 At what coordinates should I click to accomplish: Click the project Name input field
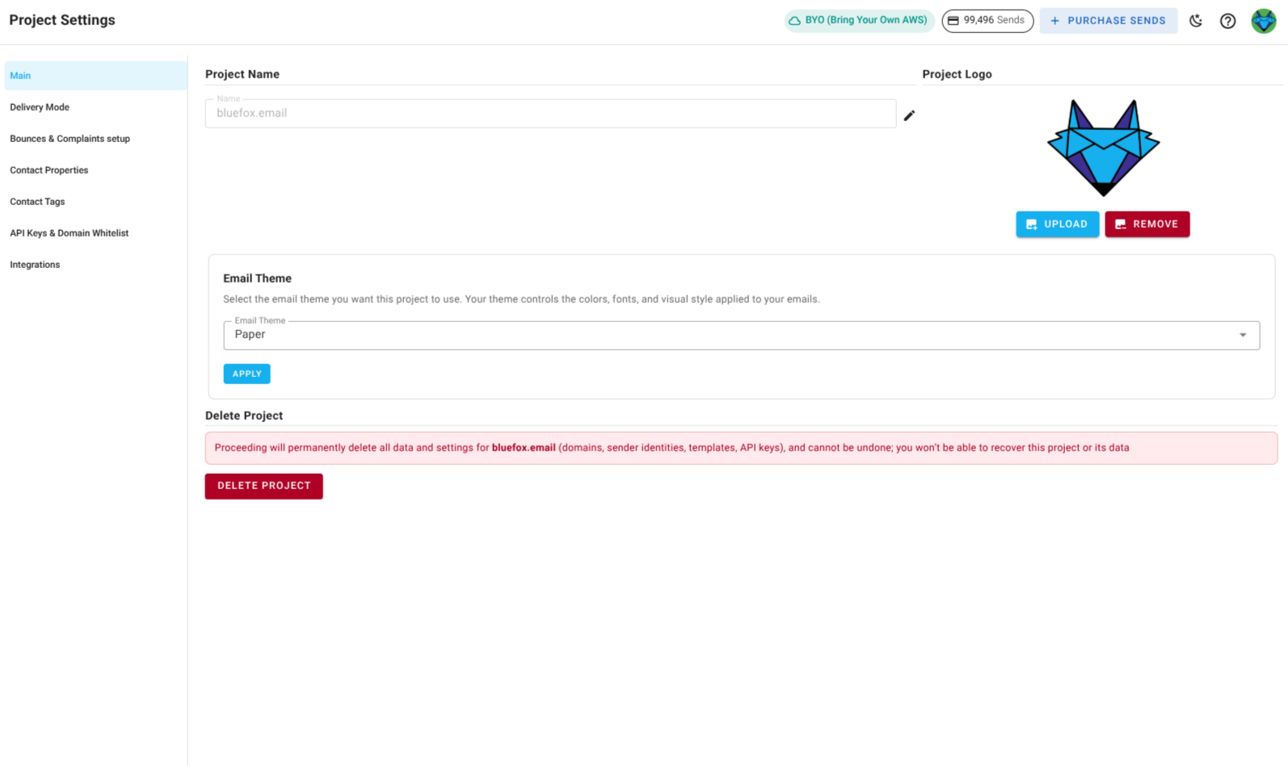click(x=550, y=113)
